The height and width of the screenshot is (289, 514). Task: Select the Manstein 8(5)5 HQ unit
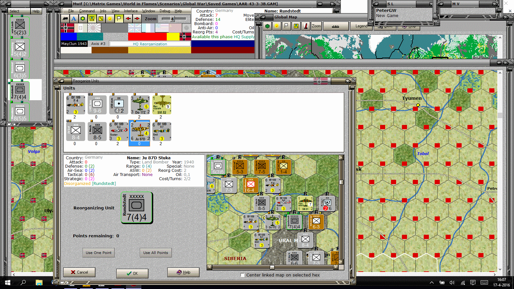coord(20,113)
